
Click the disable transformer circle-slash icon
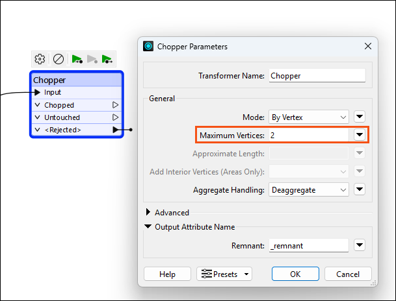coord(59,59)
